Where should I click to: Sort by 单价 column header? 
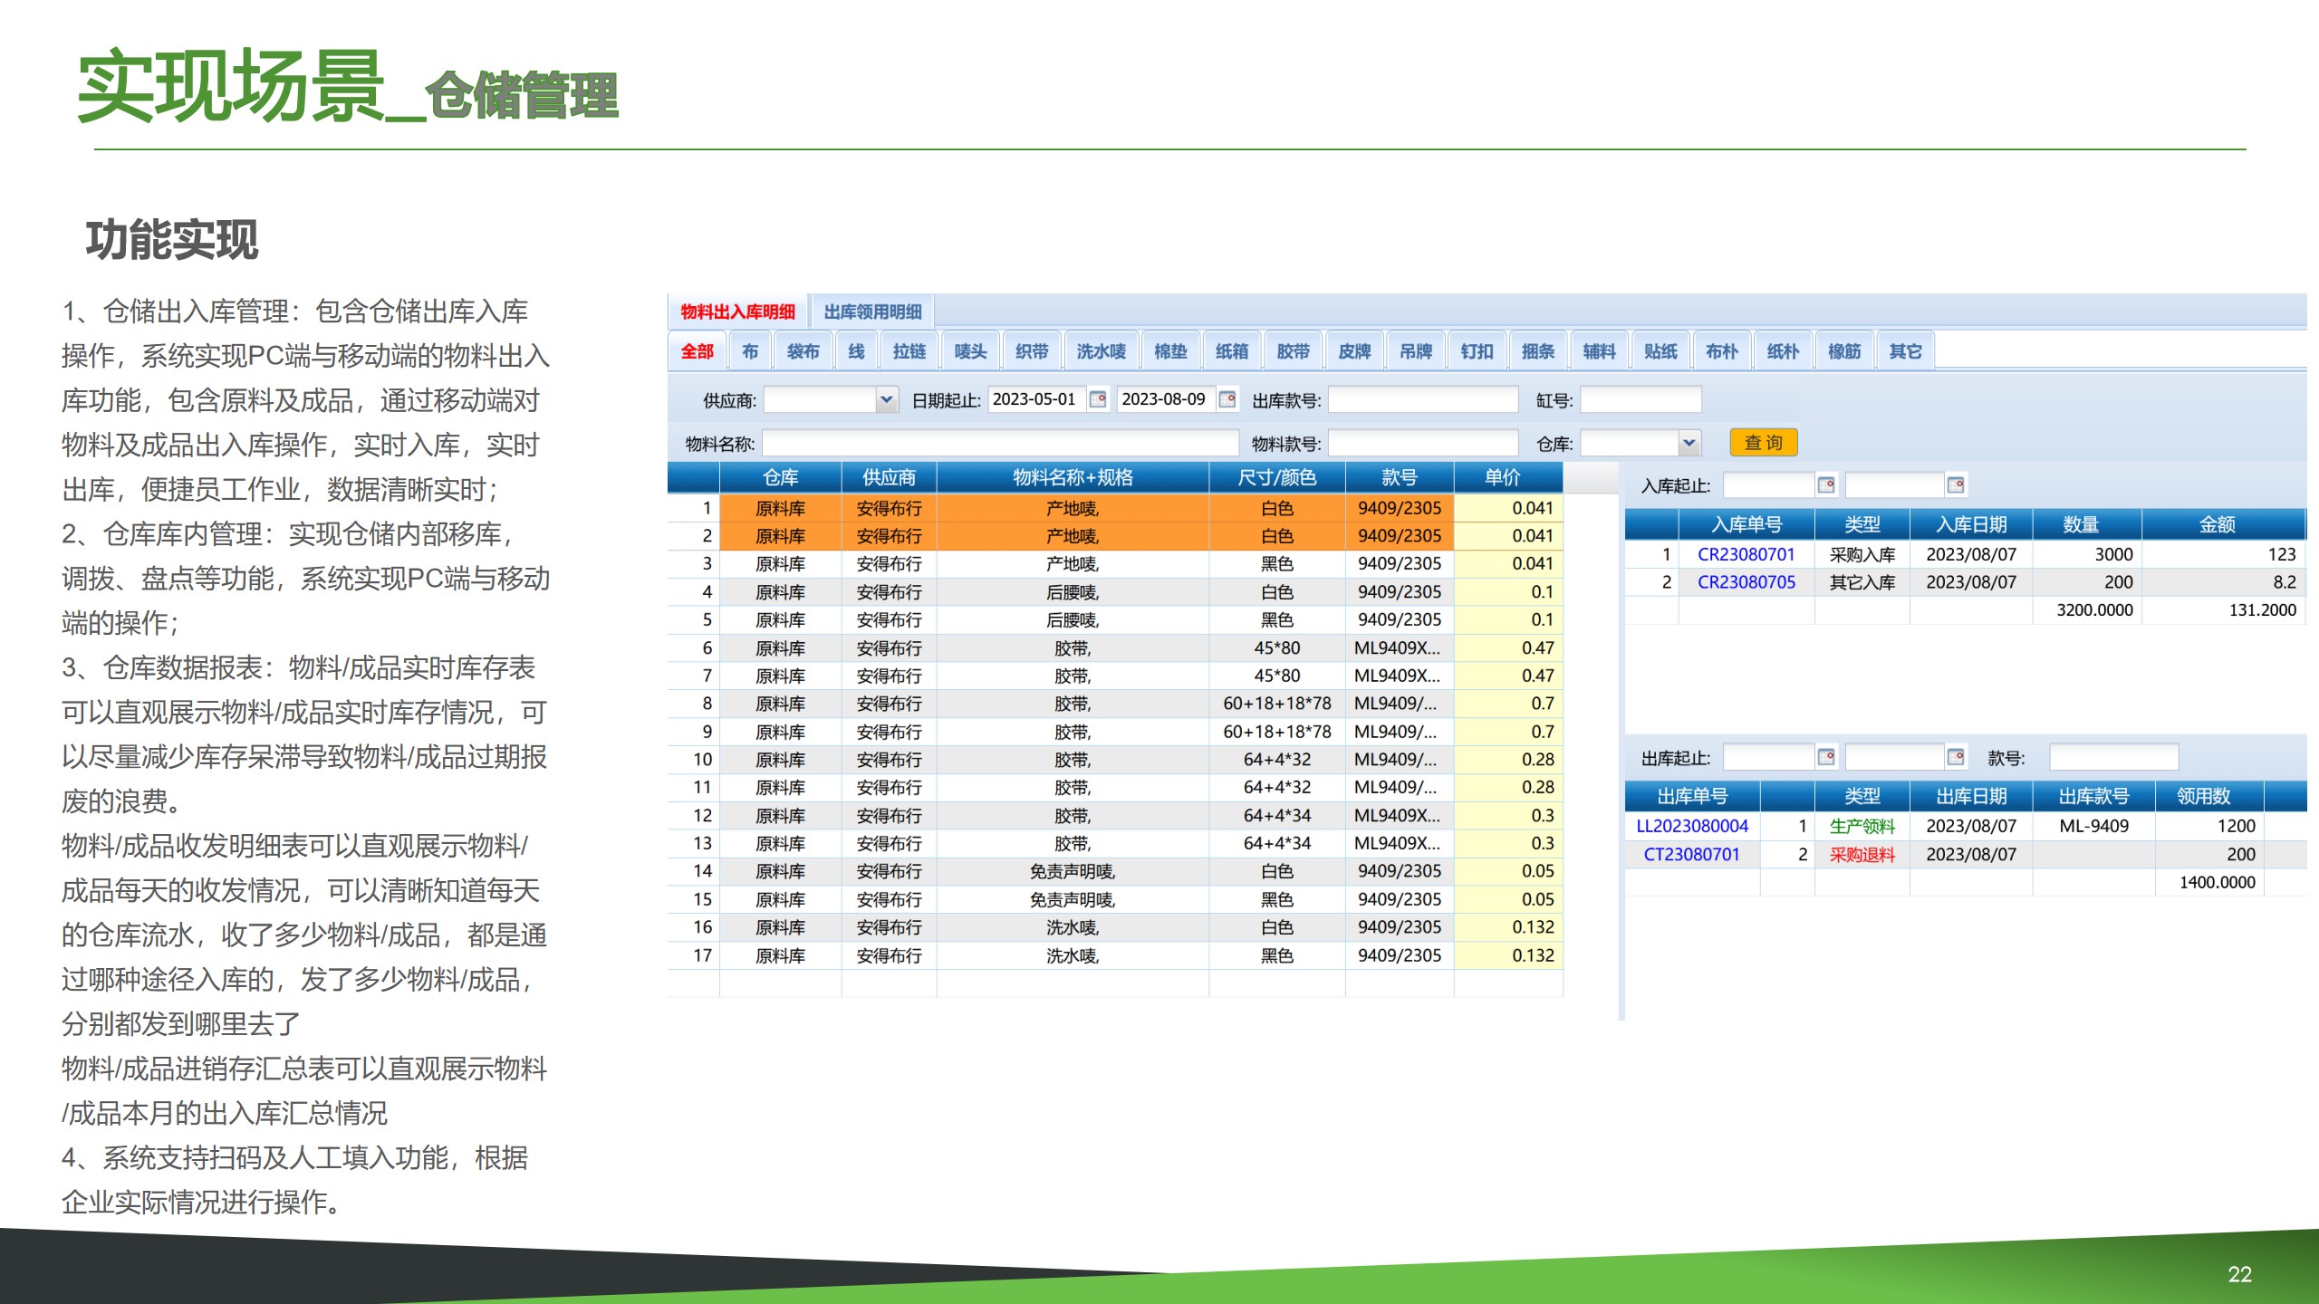tap(1502, 477)
